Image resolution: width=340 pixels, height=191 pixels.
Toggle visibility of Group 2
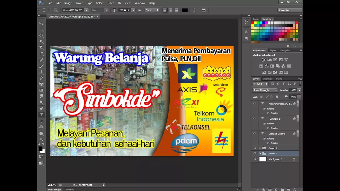tap(255, 153)
